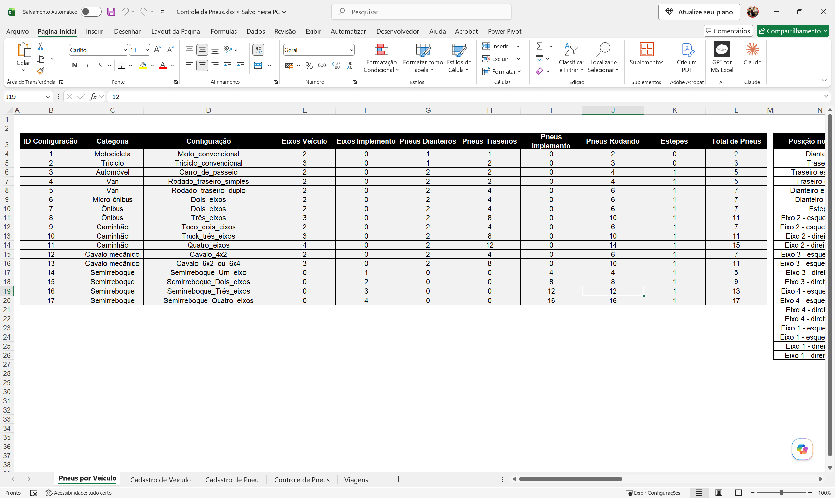Toggle top vertical alignment
The width and height of the screenshot is (835, 498).
[190, 50]
